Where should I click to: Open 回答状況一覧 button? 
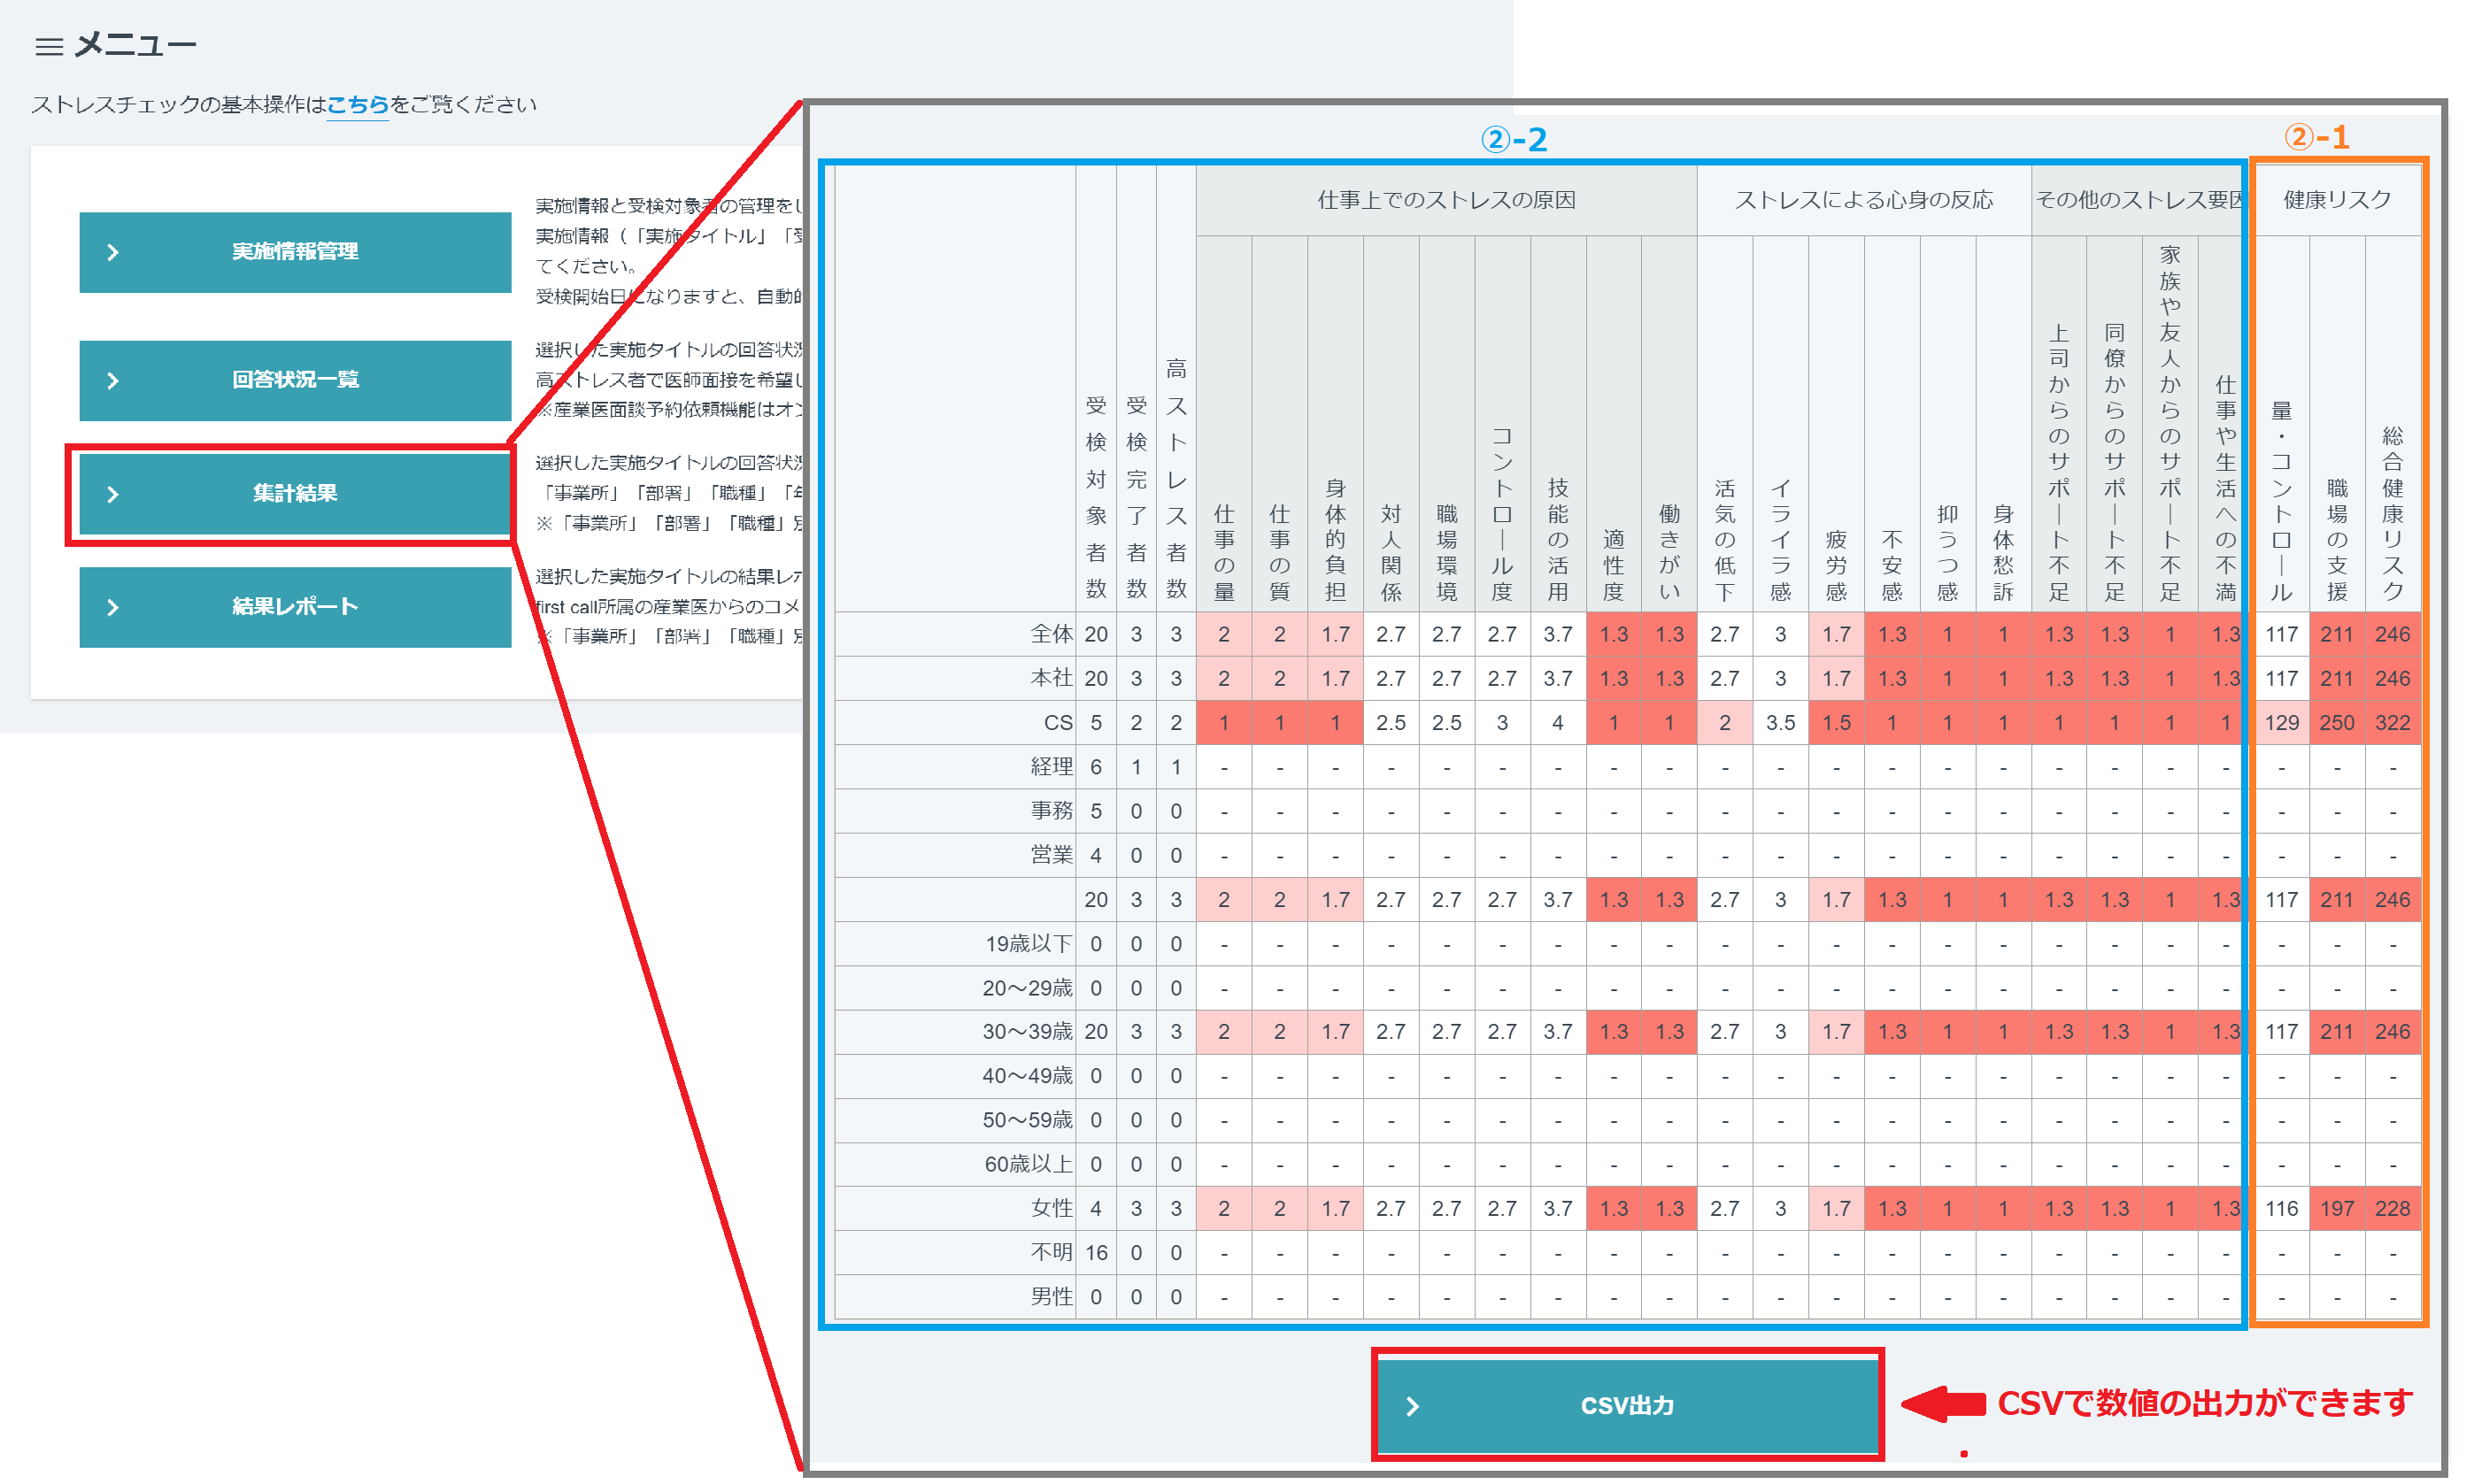pyautogui.click(x=295, y=380)
